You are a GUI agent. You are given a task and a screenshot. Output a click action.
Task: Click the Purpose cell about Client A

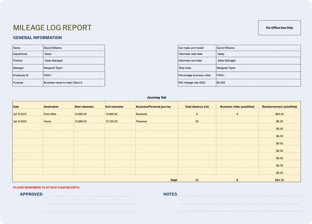click(x=74, y=83)
